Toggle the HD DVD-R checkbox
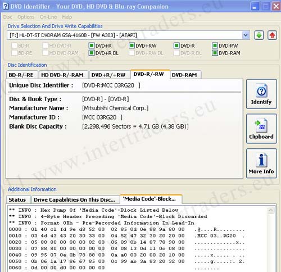This screenshot has width=281, height=272. (46, 46)
